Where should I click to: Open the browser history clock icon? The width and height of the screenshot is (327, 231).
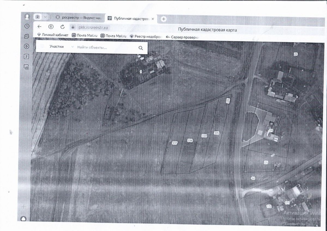(x=27, y=26)
